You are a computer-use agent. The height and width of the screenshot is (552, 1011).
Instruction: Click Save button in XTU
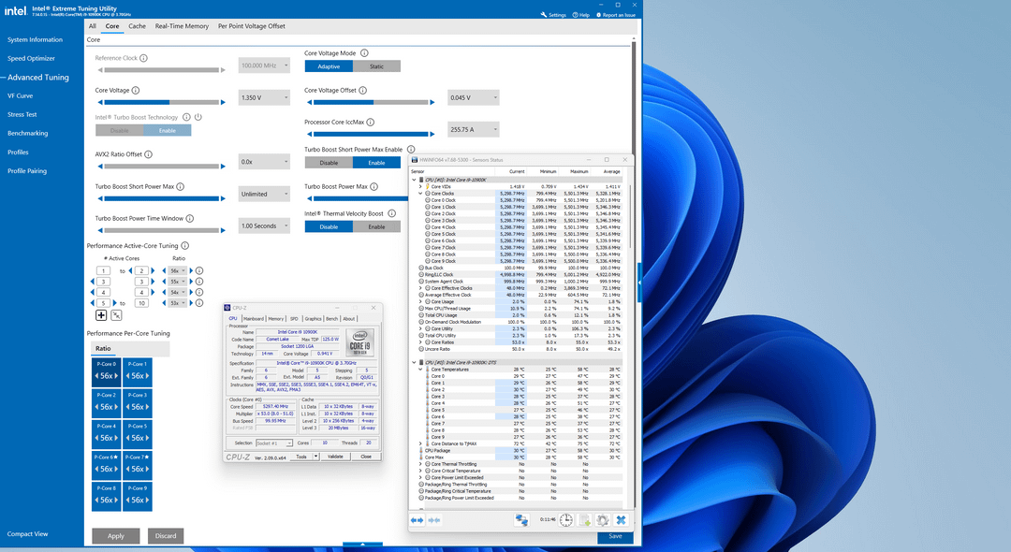[x=615, y=536]
